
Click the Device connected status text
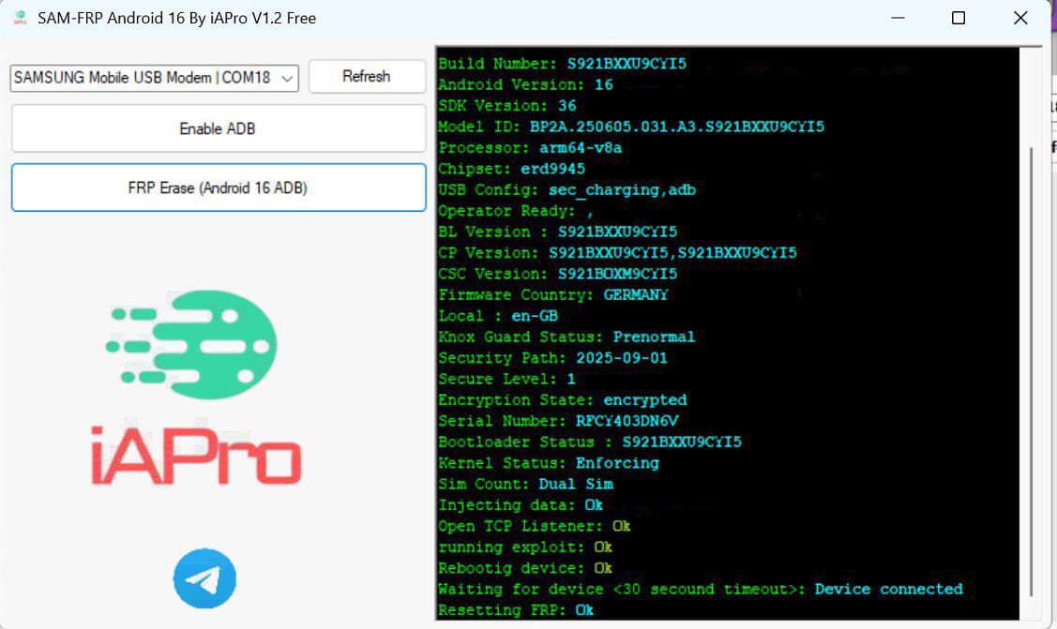pyautogui.click(x=888, y=589)
